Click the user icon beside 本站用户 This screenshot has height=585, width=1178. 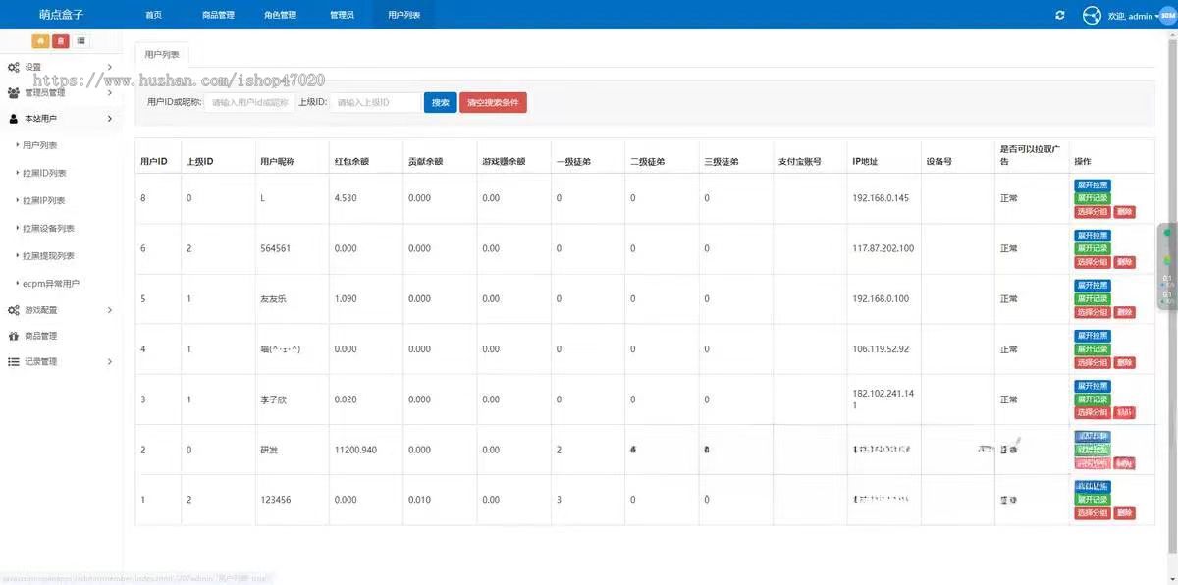coord(14,119)
